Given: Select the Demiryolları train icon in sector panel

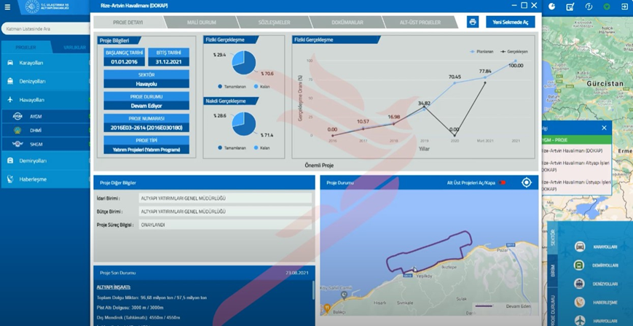Looking at the screenshot, I should 579,265.
